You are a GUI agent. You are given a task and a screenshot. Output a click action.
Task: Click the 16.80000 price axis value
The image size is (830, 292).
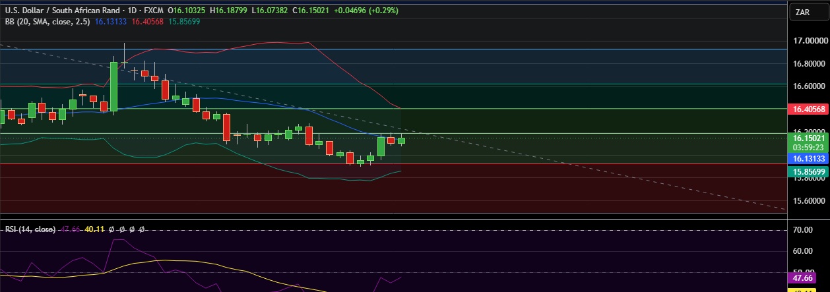pos(810,64)
